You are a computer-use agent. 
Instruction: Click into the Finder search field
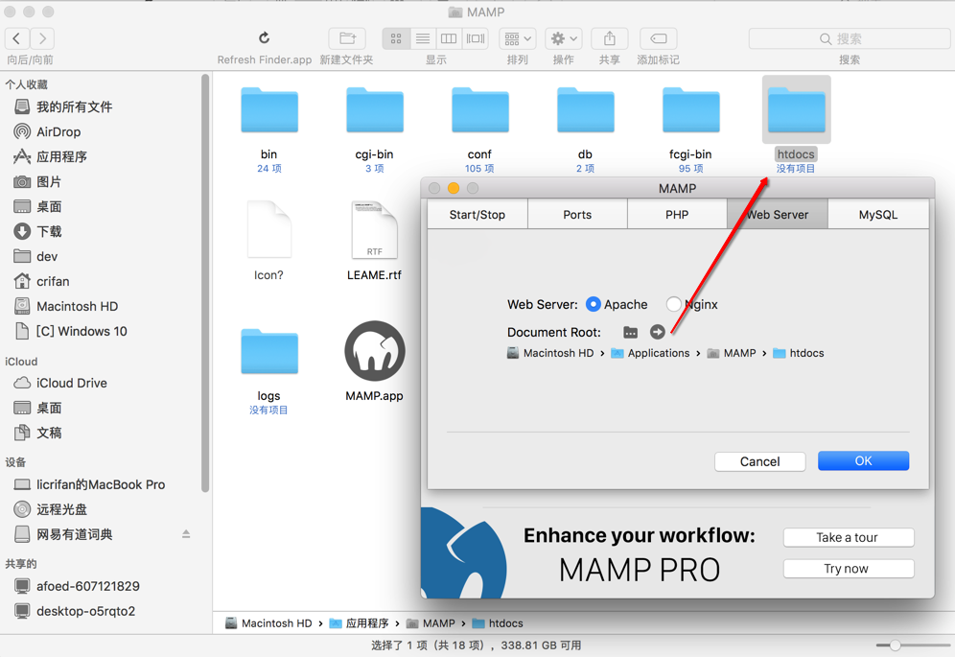[x=849, y=39]
